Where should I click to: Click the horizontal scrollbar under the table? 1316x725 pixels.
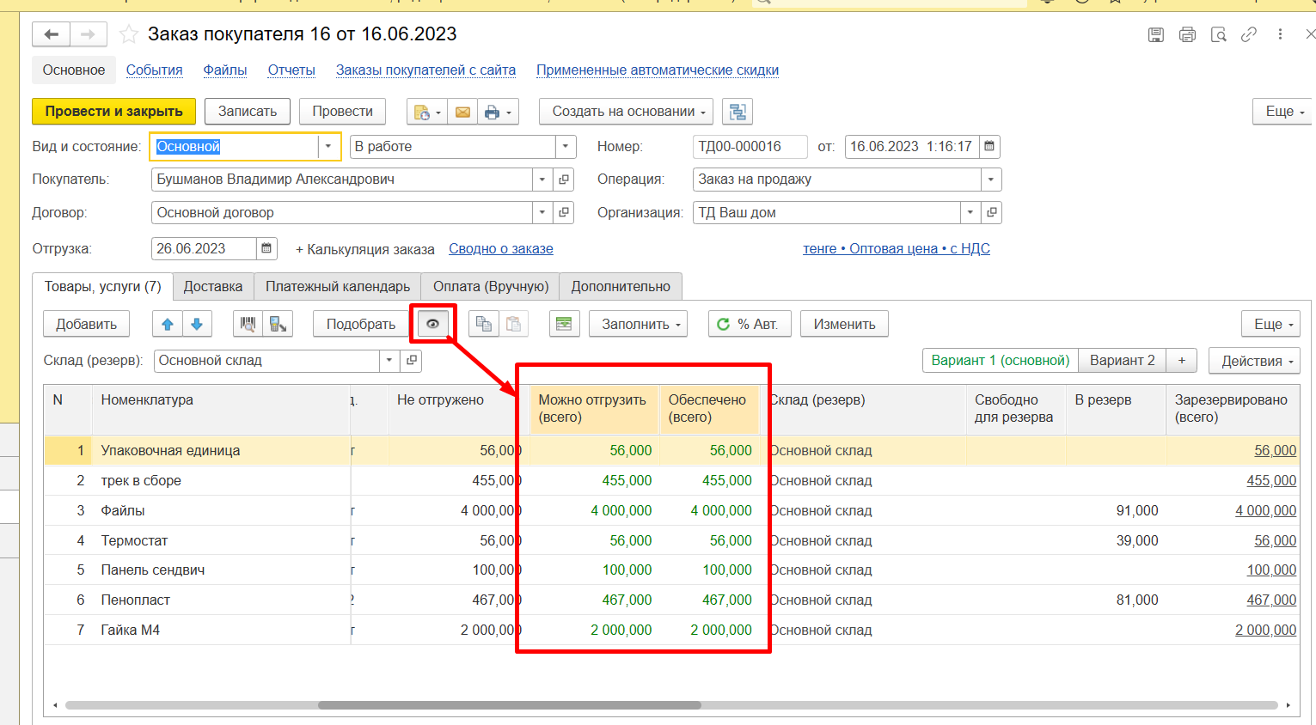[509, 705]
